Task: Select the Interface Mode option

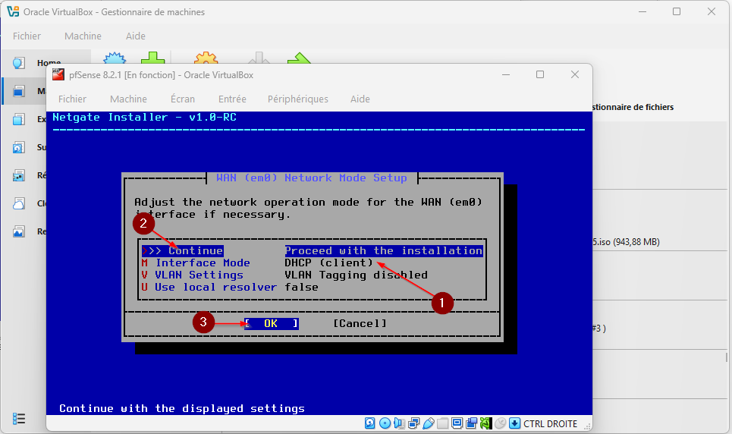Action: coord(203,263)
